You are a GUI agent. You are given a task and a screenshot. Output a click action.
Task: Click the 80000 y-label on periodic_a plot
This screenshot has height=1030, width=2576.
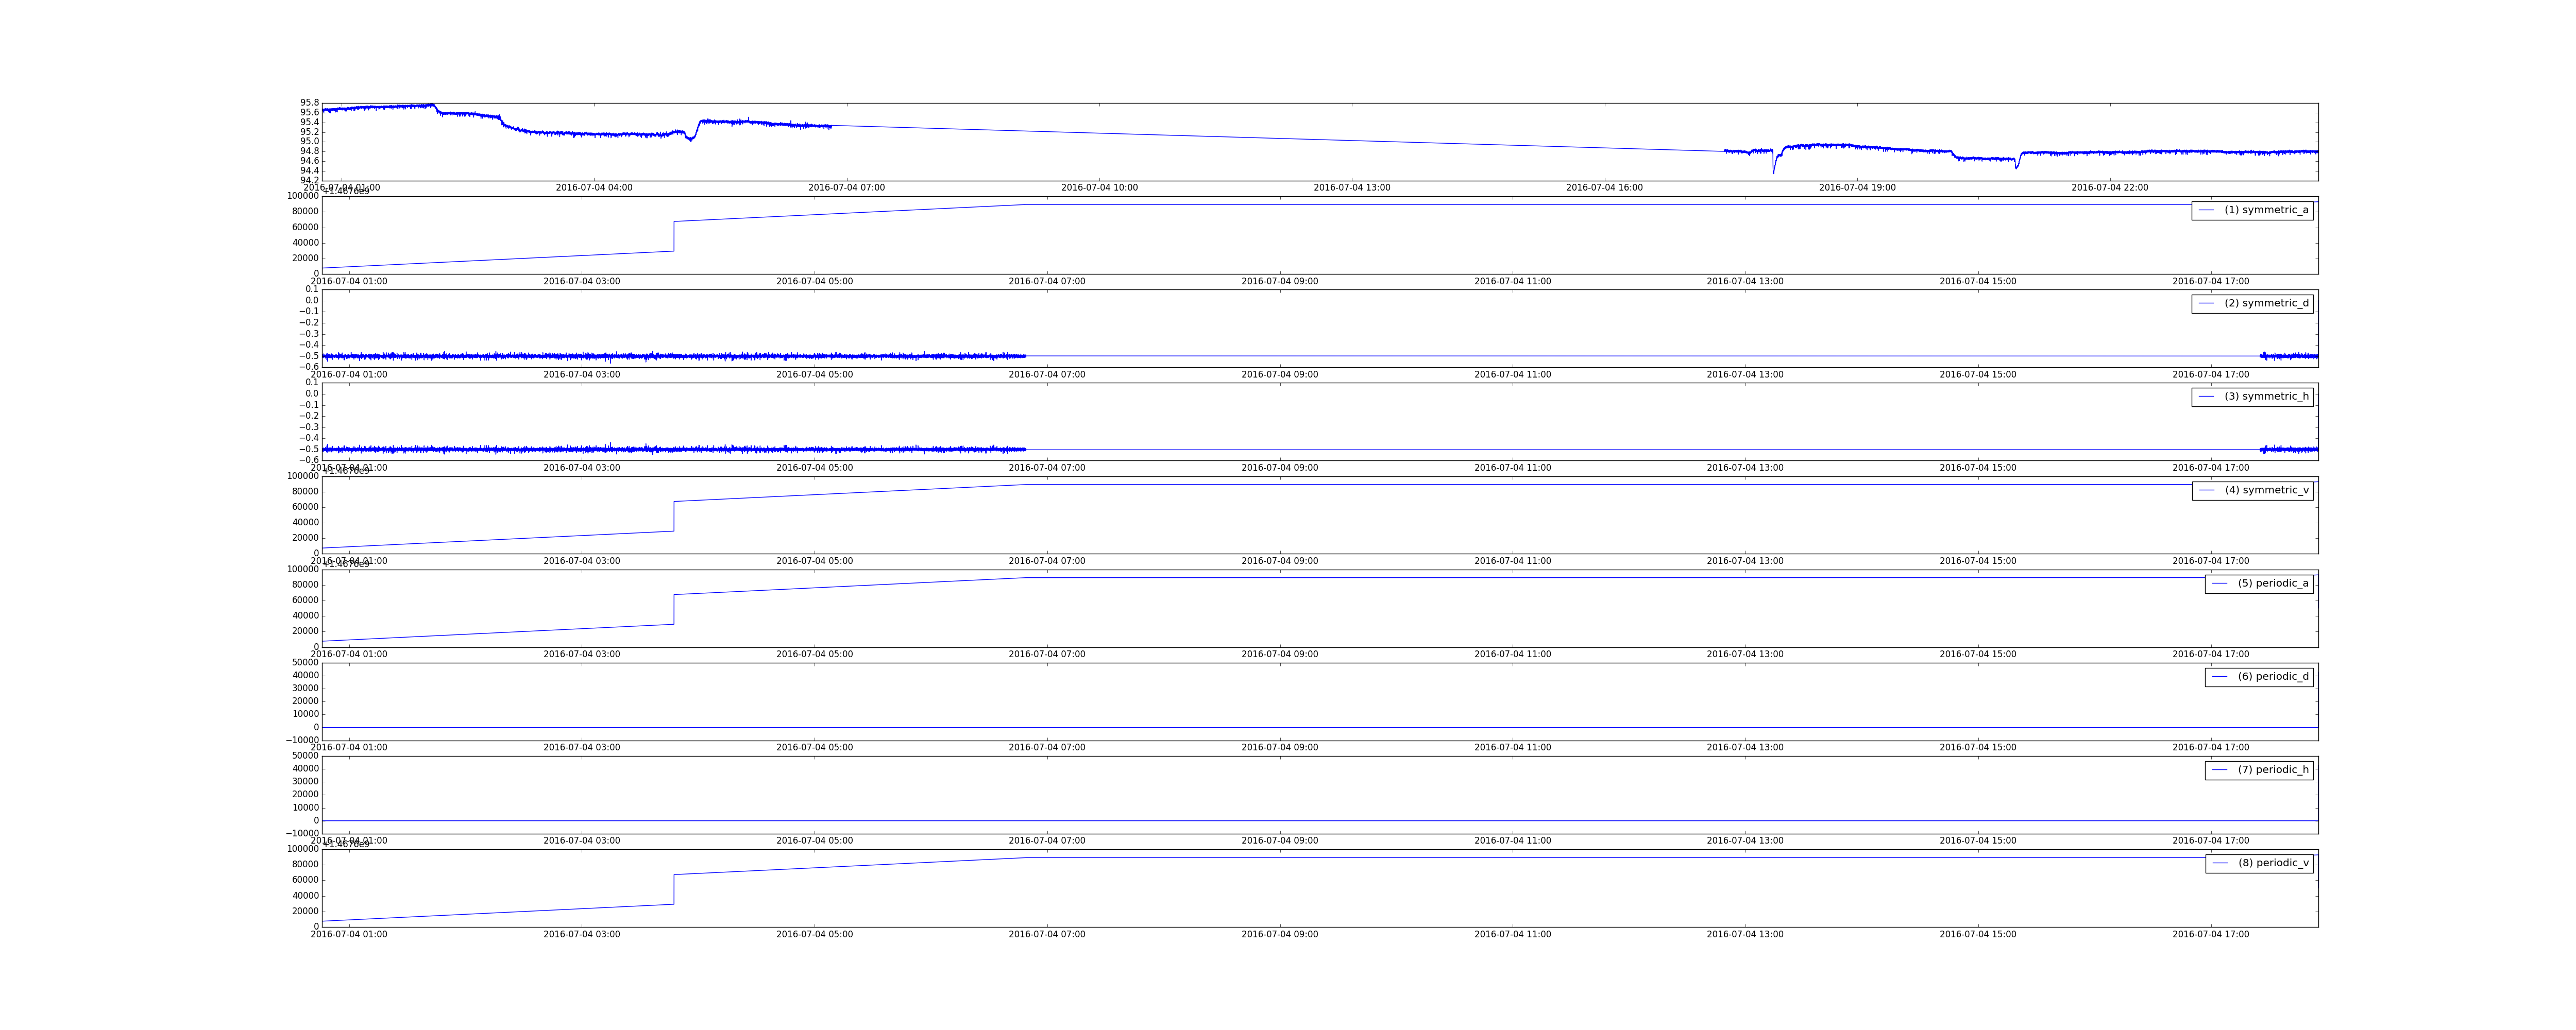click(x=305, y=585)
